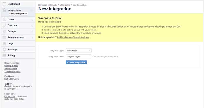Screen dimensions: 204x108
Task: Click the Create Integration button
Action: [76, 63]
